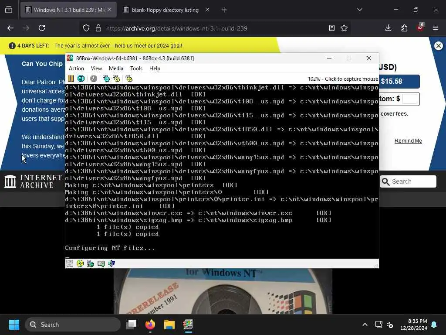Click the site security lock icon
446x335 pixels.
point(98,28)
